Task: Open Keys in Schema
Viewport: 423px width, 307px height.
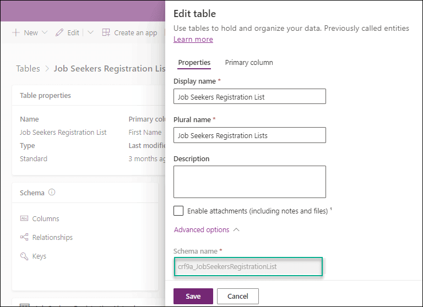Action: coord(39,256)
